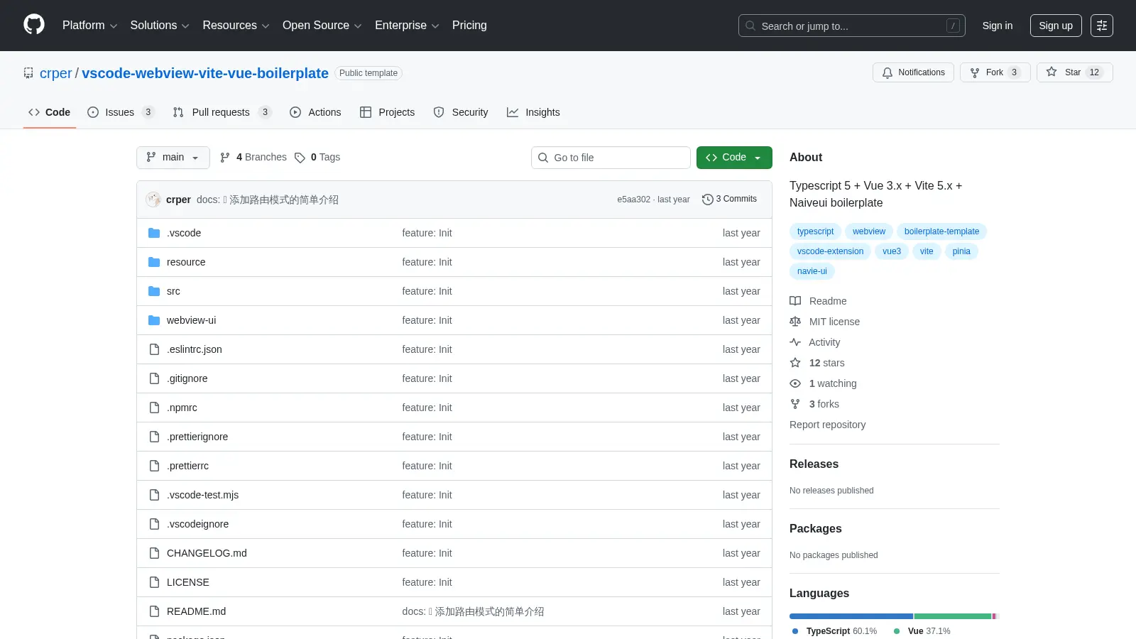The width and height of the screenshot is (1136, 639).
Task: Open the .prettierrc file
Action: (x=187, y=466)
